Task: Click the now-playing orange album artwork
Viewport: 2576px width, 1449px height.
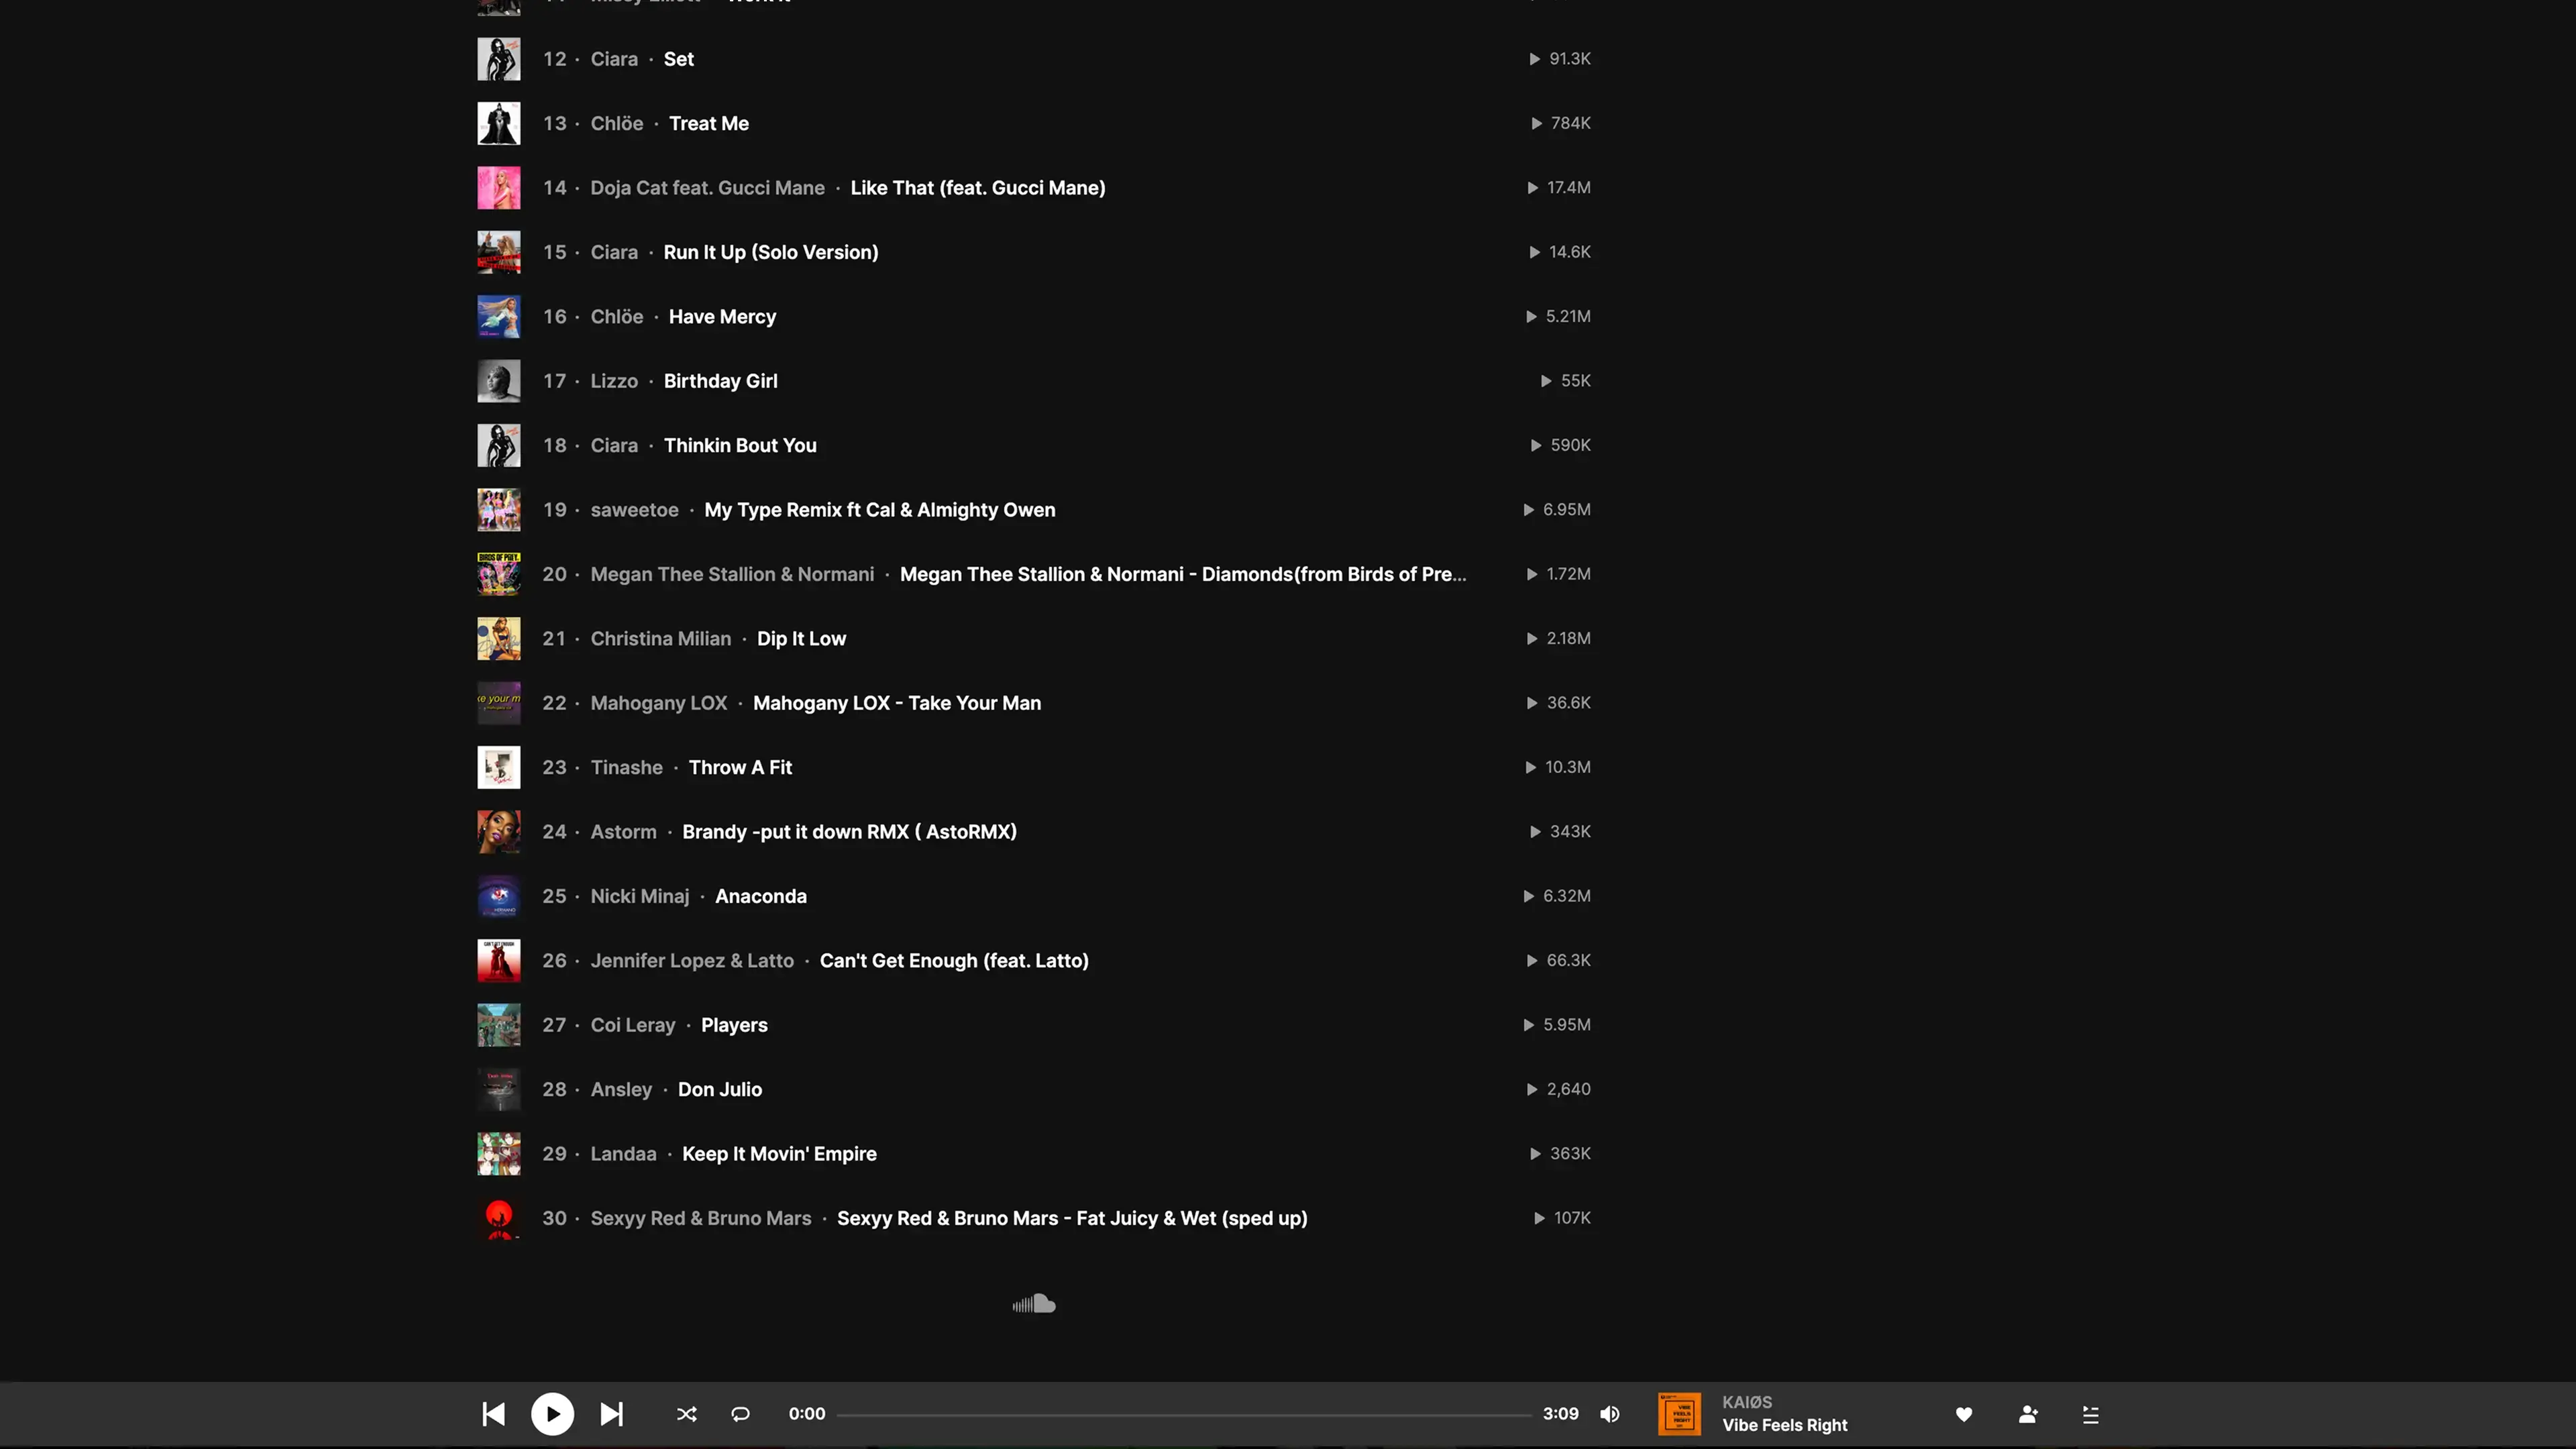Action: [1679, 1414]
